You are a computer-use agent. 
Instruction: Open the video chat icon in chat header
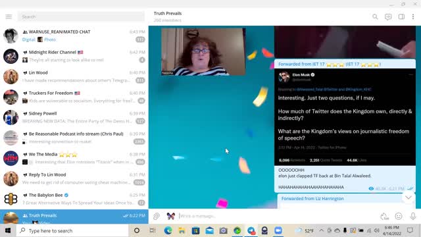pyautogui.click(x=388, y=16)
